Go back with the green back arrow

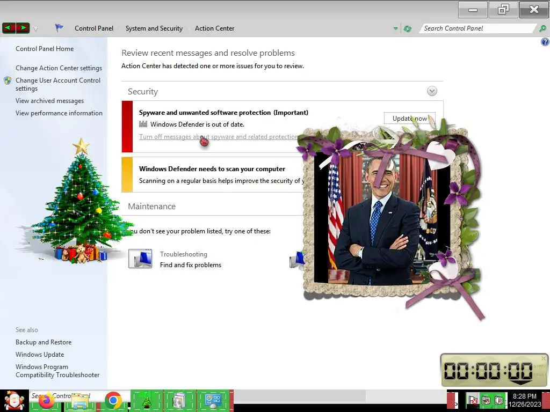9,28
